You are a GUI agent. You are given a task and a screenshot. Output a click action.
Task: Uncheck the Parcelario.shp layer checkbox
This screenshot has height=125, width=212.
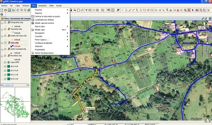pos(5,56)
